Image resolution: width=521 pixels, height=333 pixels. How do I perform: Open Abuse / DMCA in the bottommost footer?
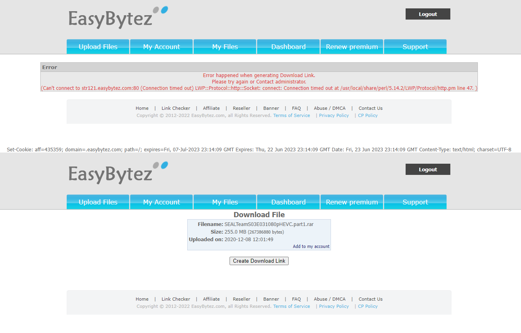coord(329,299)
